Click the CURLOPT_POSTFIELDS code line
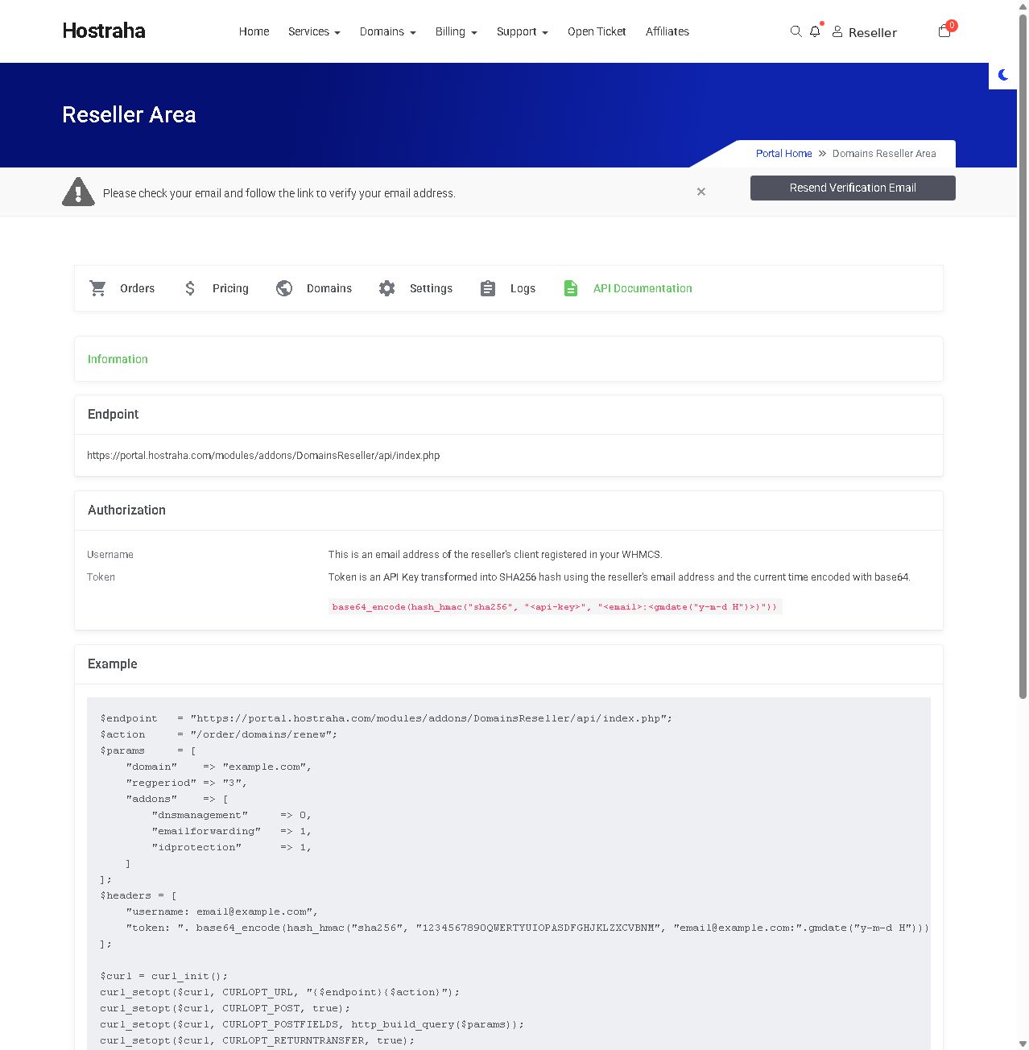The width and height of the screenshot is (1029, 1050). click(x=312, y=1024)
